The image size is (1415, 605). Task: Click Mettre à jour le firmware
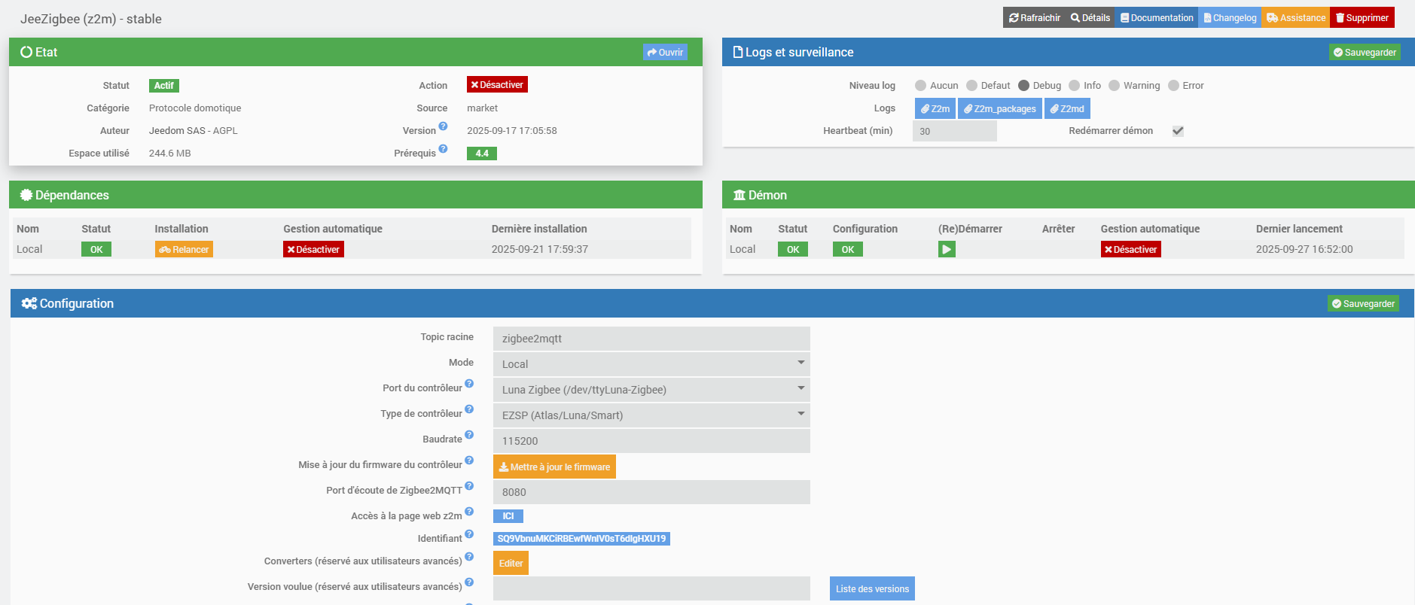pos(554,467)
